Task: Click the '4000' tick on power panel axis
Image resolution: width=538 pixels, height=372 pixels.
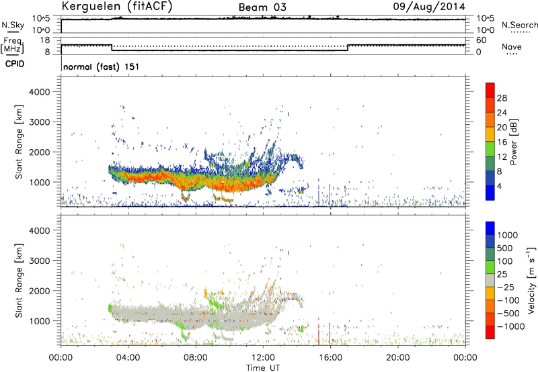Action: (39, 92)
